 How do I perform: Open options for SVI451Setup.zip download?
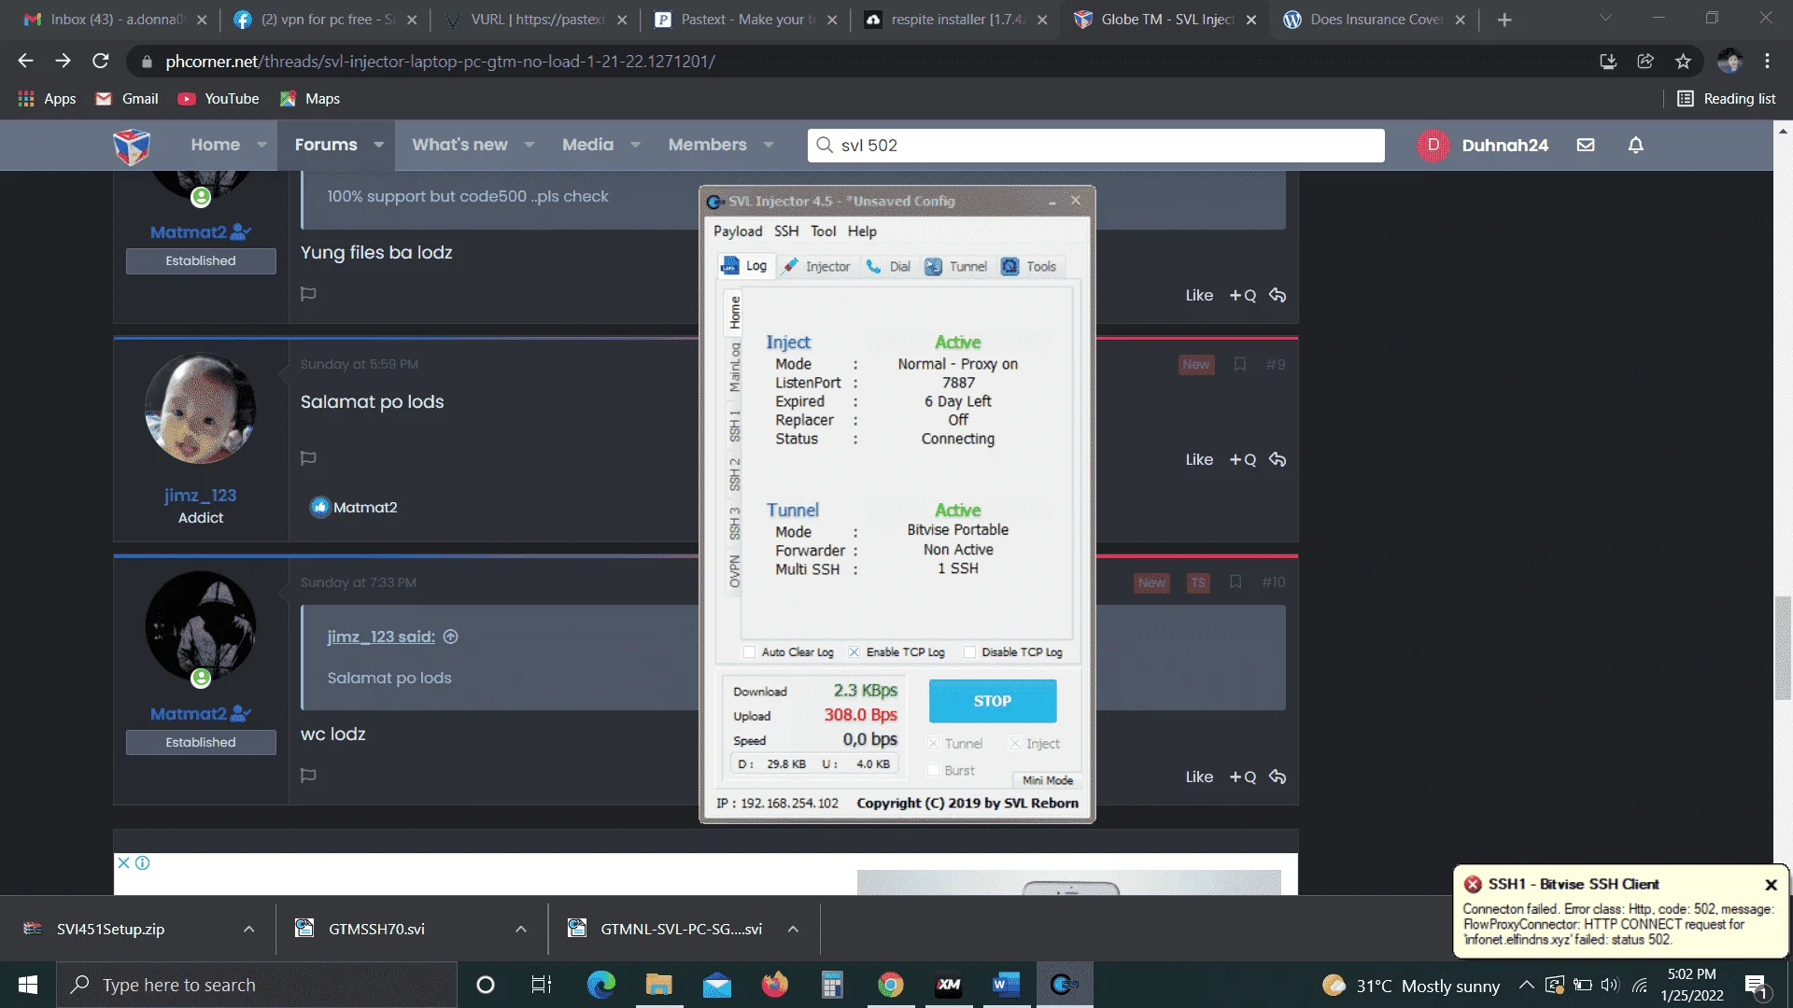(x=248, y=930)
